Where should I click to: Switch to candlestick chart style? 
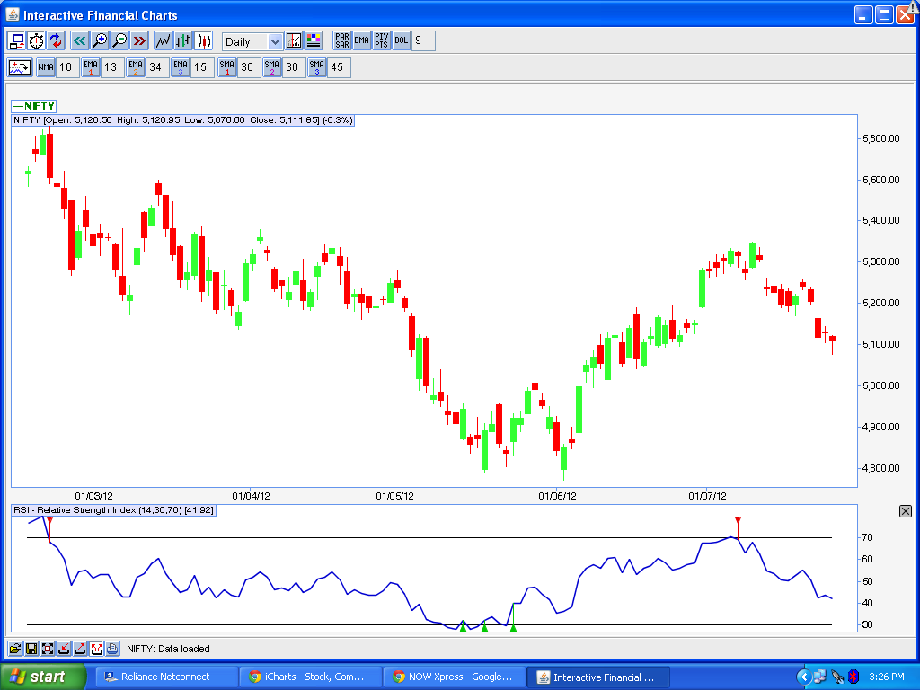pos(204,41)
